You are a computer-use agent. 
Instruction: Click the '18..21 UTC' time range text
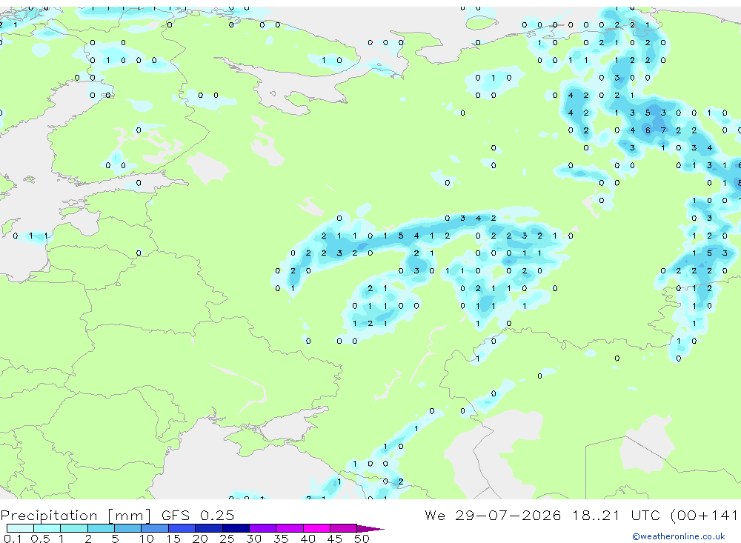click(x=617, y=515)
